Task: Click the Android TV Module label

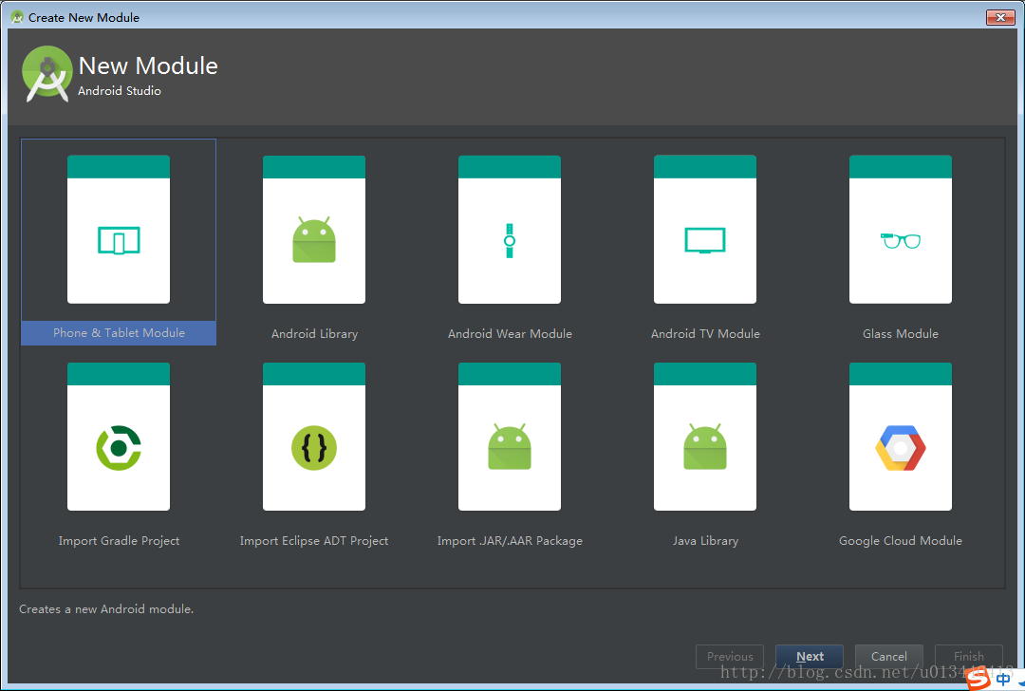Action: tap(705, 333)
